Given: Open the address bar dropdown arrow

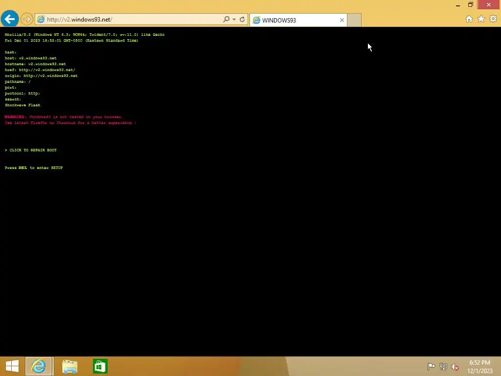Looking at the screenshot, I should click(234, 20).
